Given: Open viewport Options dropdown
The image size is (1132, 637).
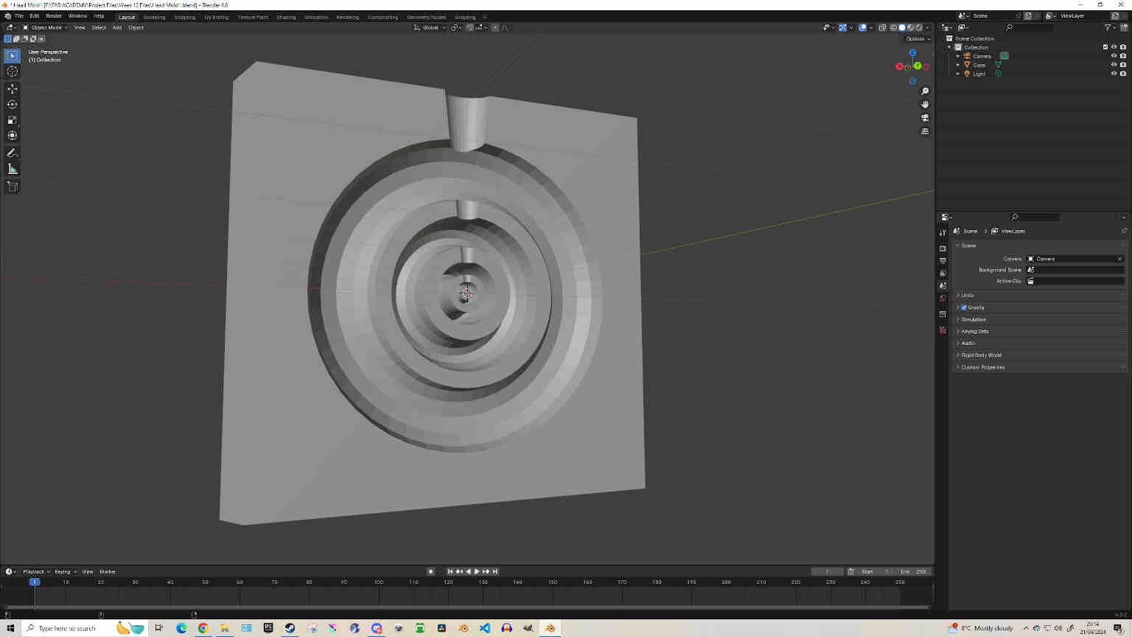Looking at the screenshot, I should 918,38.
